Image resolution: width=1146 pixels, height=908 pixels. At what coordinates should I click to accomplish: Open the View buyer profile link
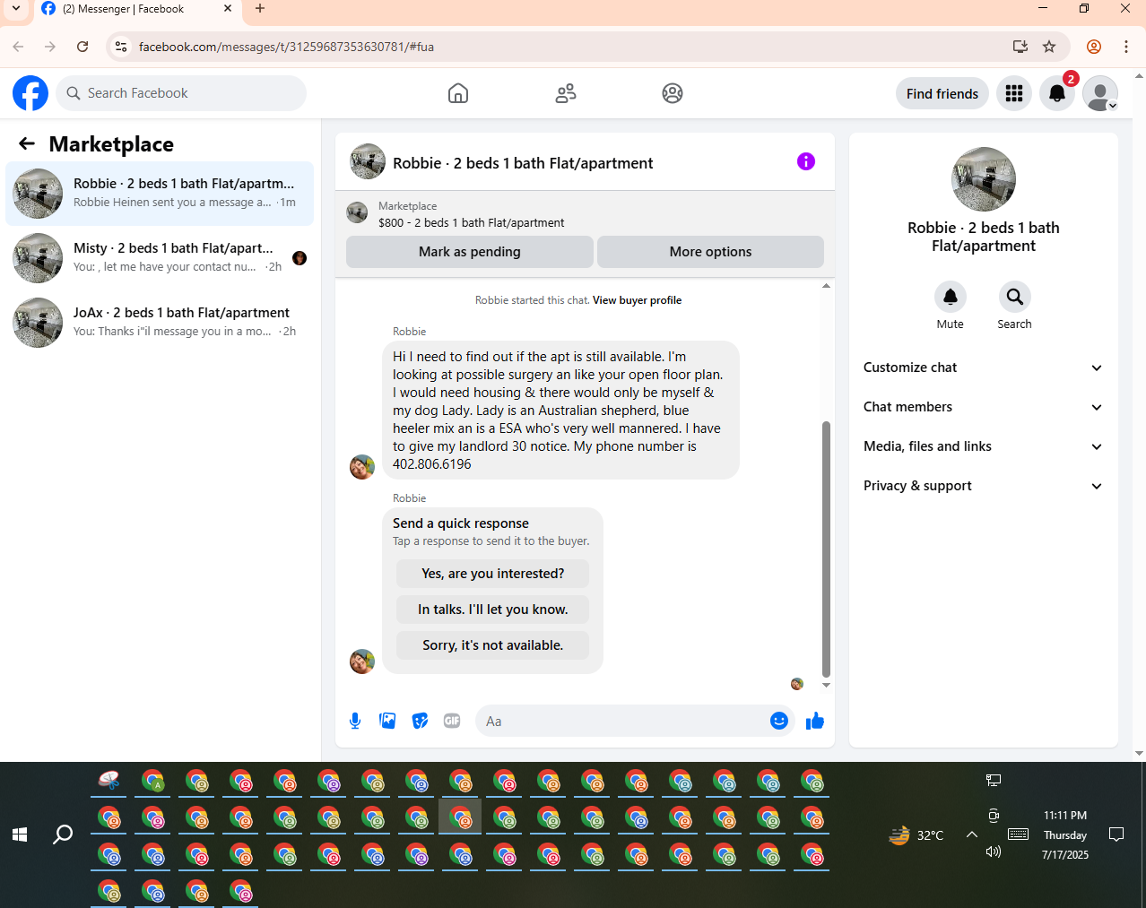637,300
